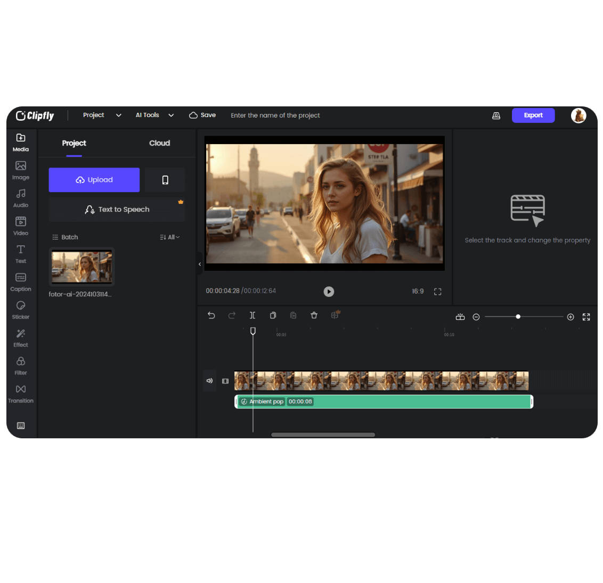This screenshot has width=603, height=583.
Task: Click the Split tool above the timeline
Action: tap(252, 315)
